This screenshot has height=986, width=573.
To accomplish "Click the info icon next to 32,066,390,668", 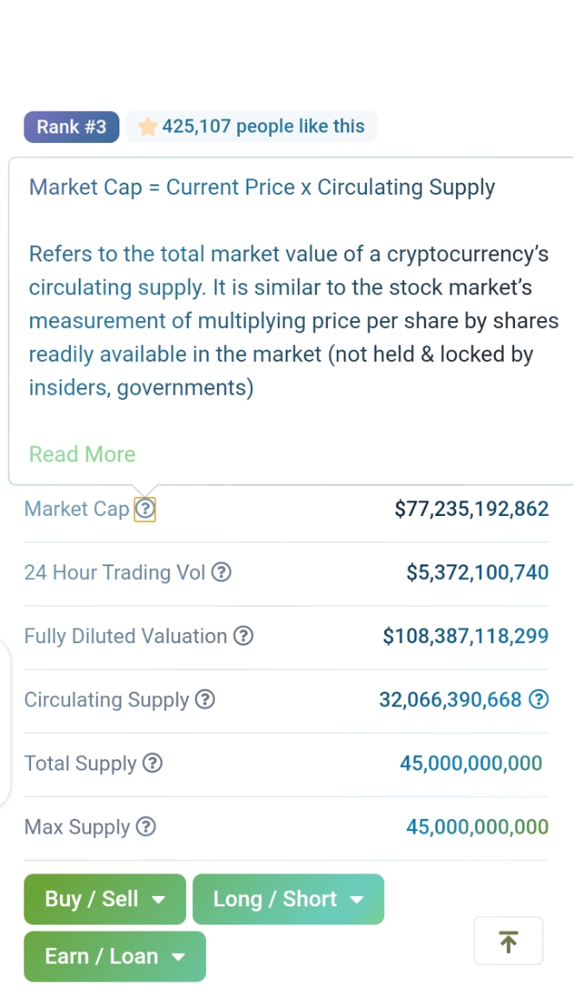I will tap(538, 699).
